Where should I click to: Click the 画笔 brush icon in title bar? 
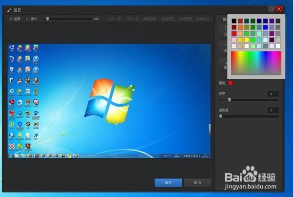pyautogui.click(x=9, y=10)
